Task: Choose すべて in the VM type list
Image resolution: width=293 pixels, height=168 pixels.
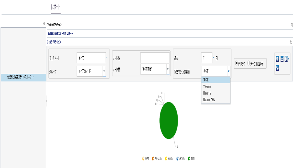Action: (216, 80)
